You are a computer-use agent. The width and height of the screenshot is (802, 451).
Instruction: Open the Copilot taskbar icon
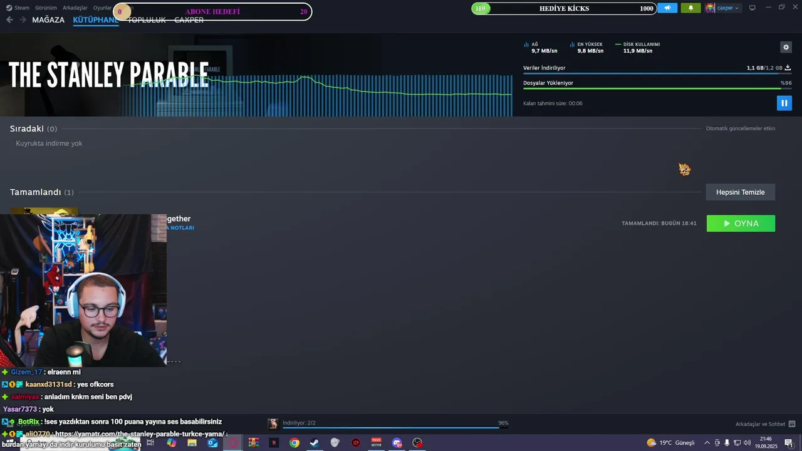(171, 443)
